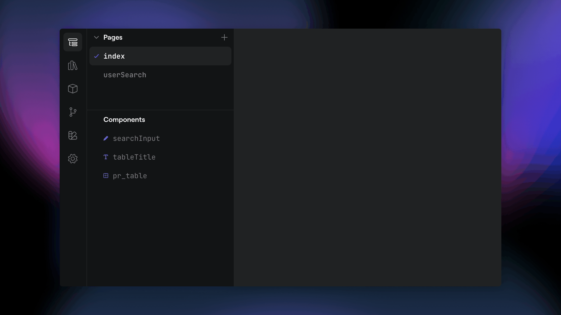Click the table grid icon beside pr_table
The width and height of the screenshot is (561, 315).
pyautogui.click(x=106, y=176)
